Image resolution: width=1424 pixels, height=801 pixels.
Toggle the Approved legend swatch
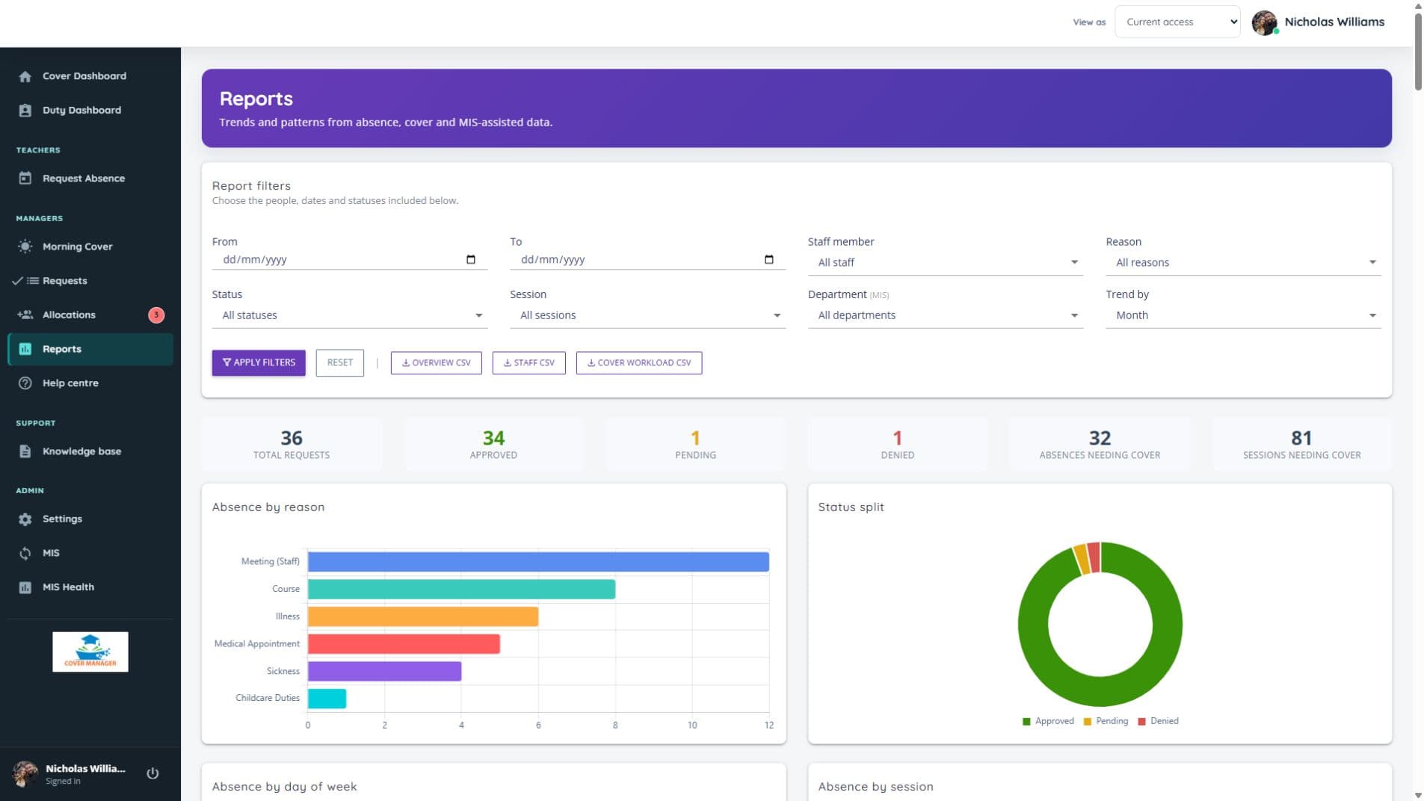[1026, 722]
